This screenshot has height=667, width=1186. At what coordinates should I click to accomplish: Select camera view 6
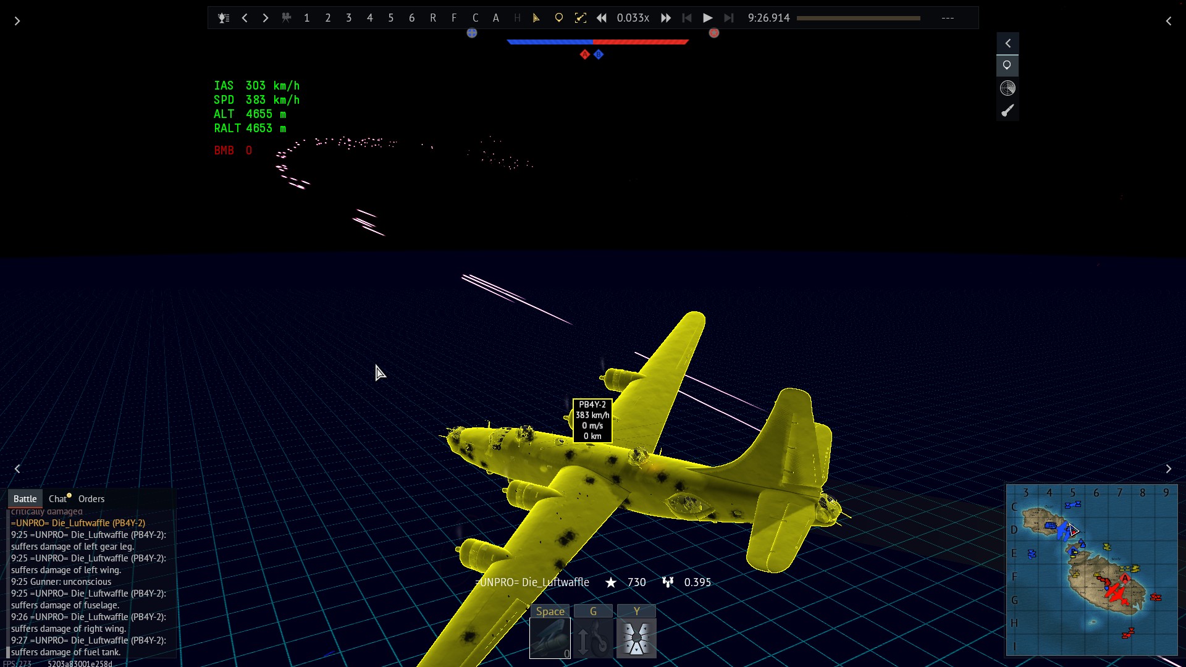412,18
